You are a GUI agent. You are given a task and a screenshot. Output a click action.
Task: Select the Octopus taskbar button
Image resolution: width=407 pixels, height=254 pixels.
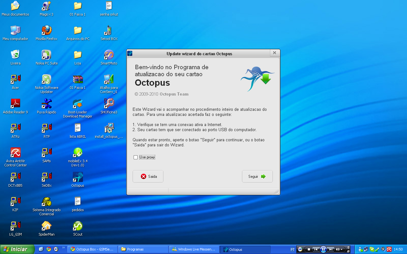point(245,249)
